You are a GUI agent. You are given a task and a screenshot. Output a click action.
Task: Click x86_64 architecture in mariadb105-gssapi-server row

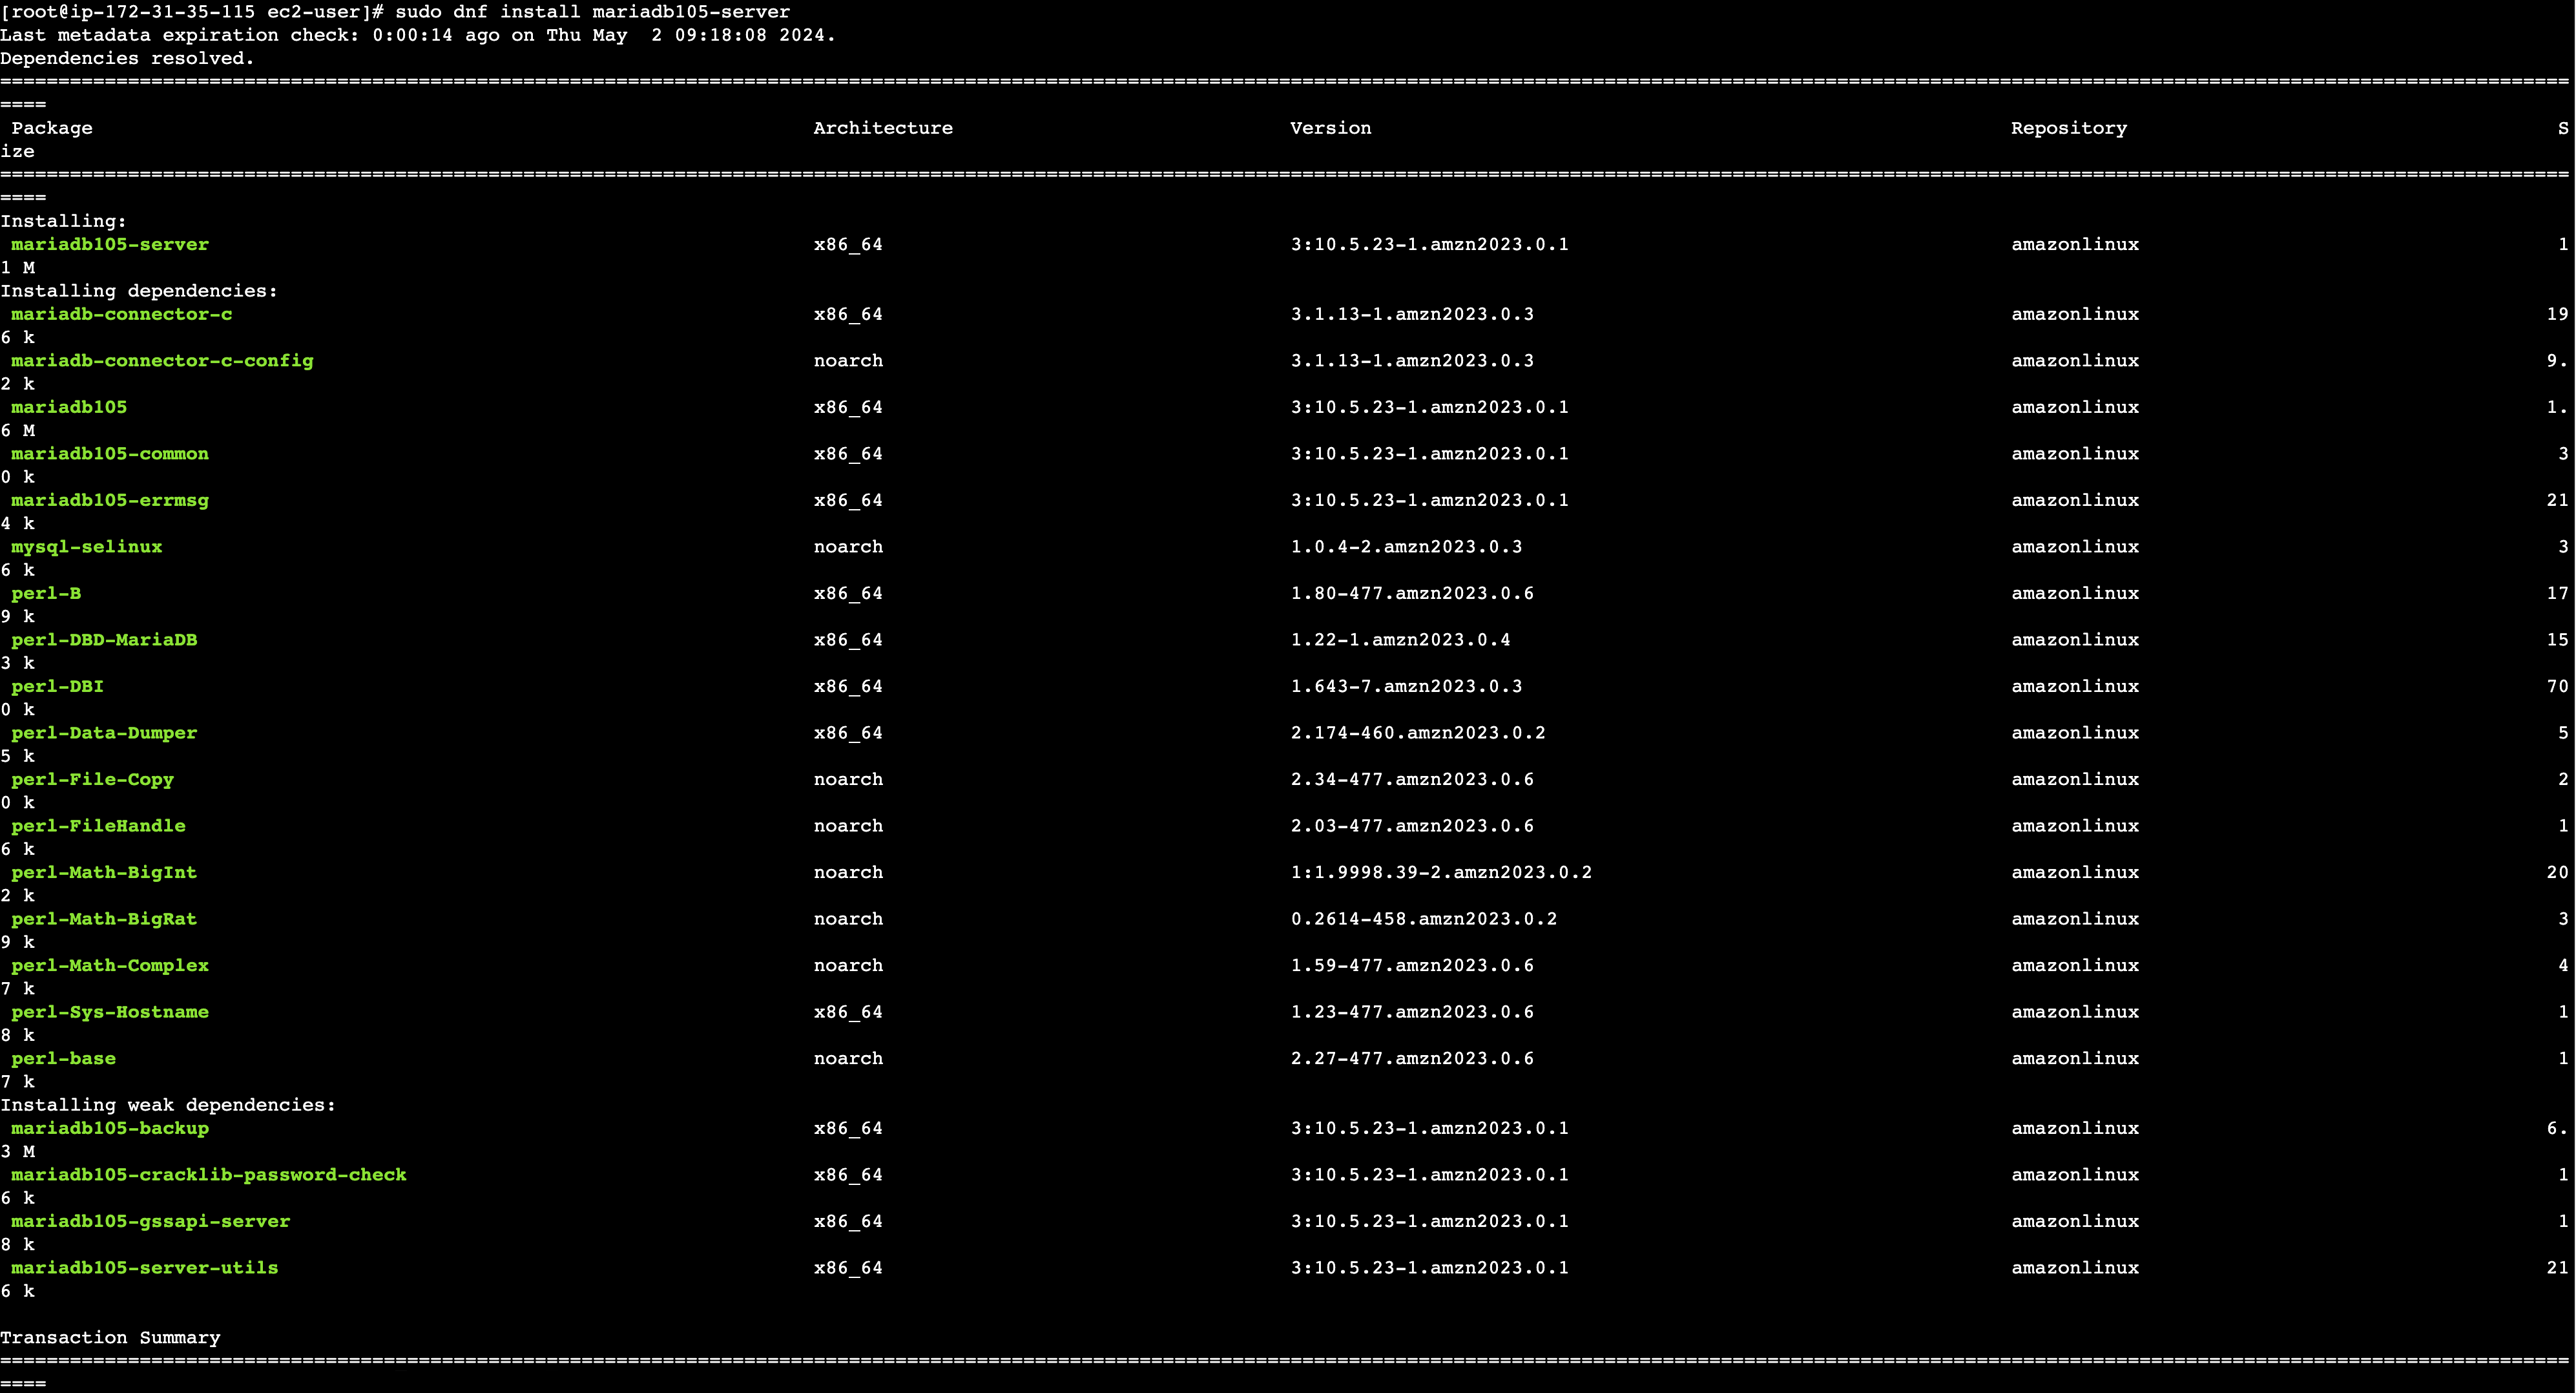848,1221
